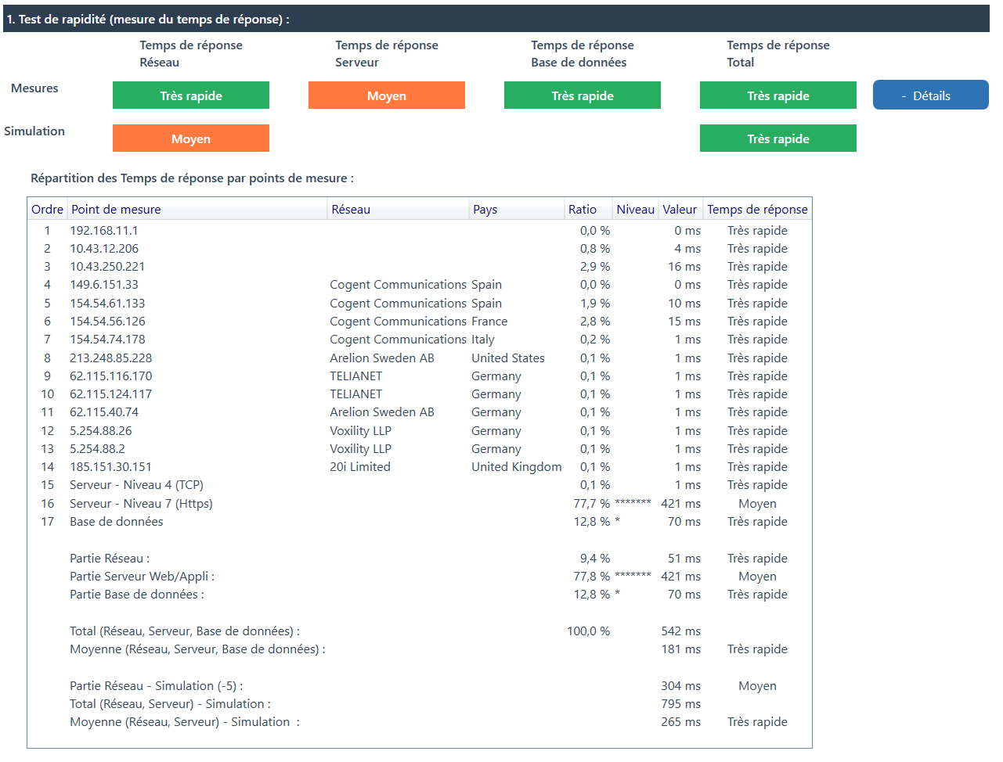Select the measurement point 192.168.11.1

104,231
